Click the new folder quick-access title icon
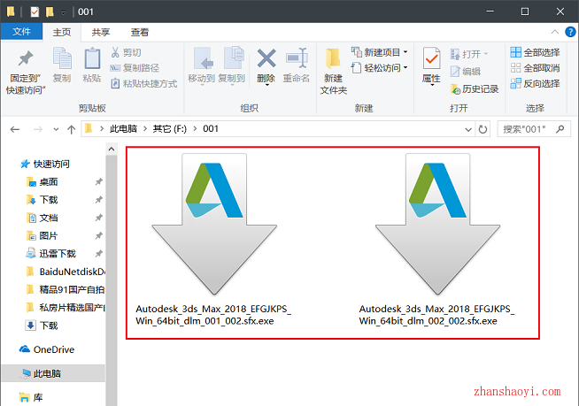This screenshot has height=406, width=579. pos(49,12)
